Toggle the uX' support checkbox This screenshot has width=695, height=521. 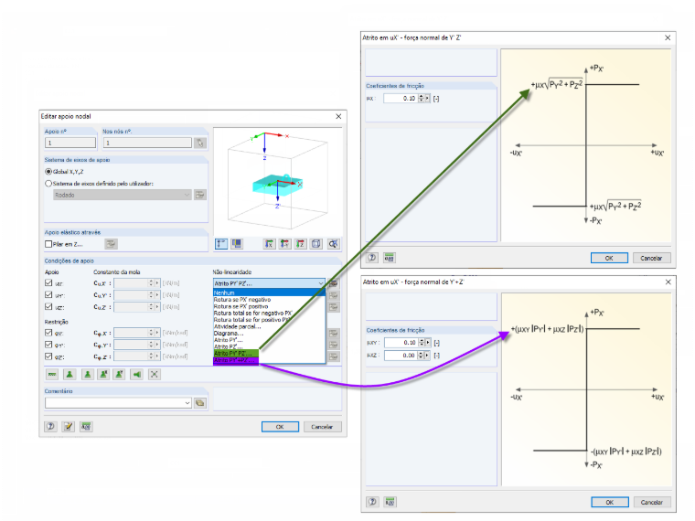coord(48,282)
